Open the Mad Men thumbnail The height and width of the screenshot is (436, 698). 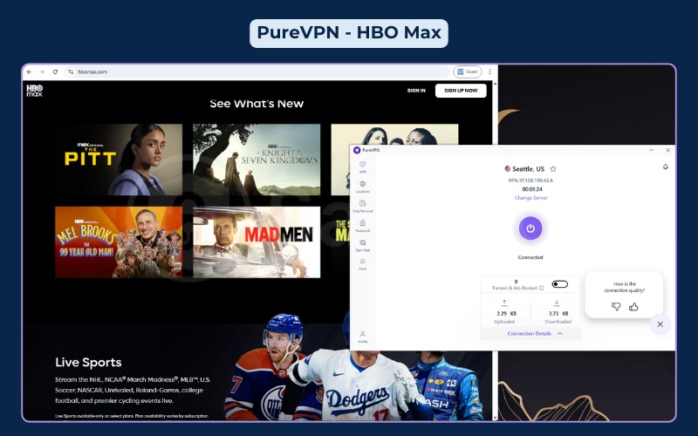point(257,242)
